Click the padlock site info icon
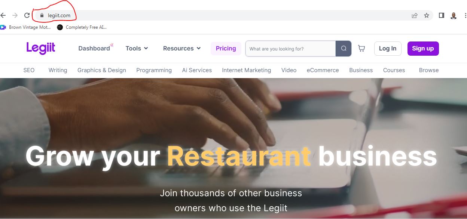Viewport: 467px width, 219px height. coord(42,15)
